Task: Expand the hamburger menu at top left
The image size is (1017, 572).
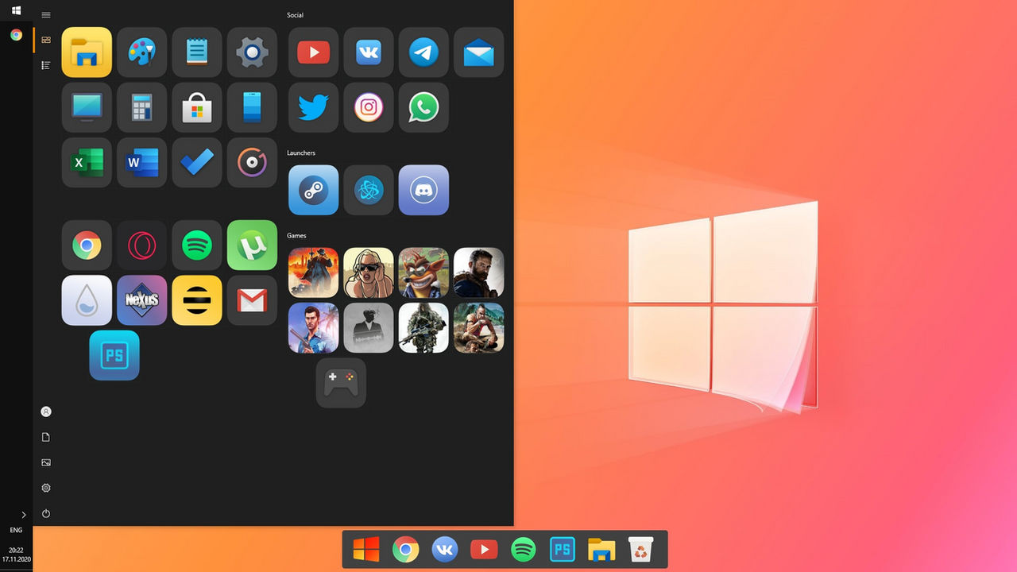Action: [x=45, y=14]
